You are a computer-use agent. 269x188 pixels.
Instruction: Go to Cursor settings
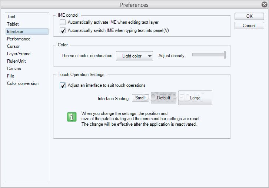pyautogui.click(x=27, y=46)
